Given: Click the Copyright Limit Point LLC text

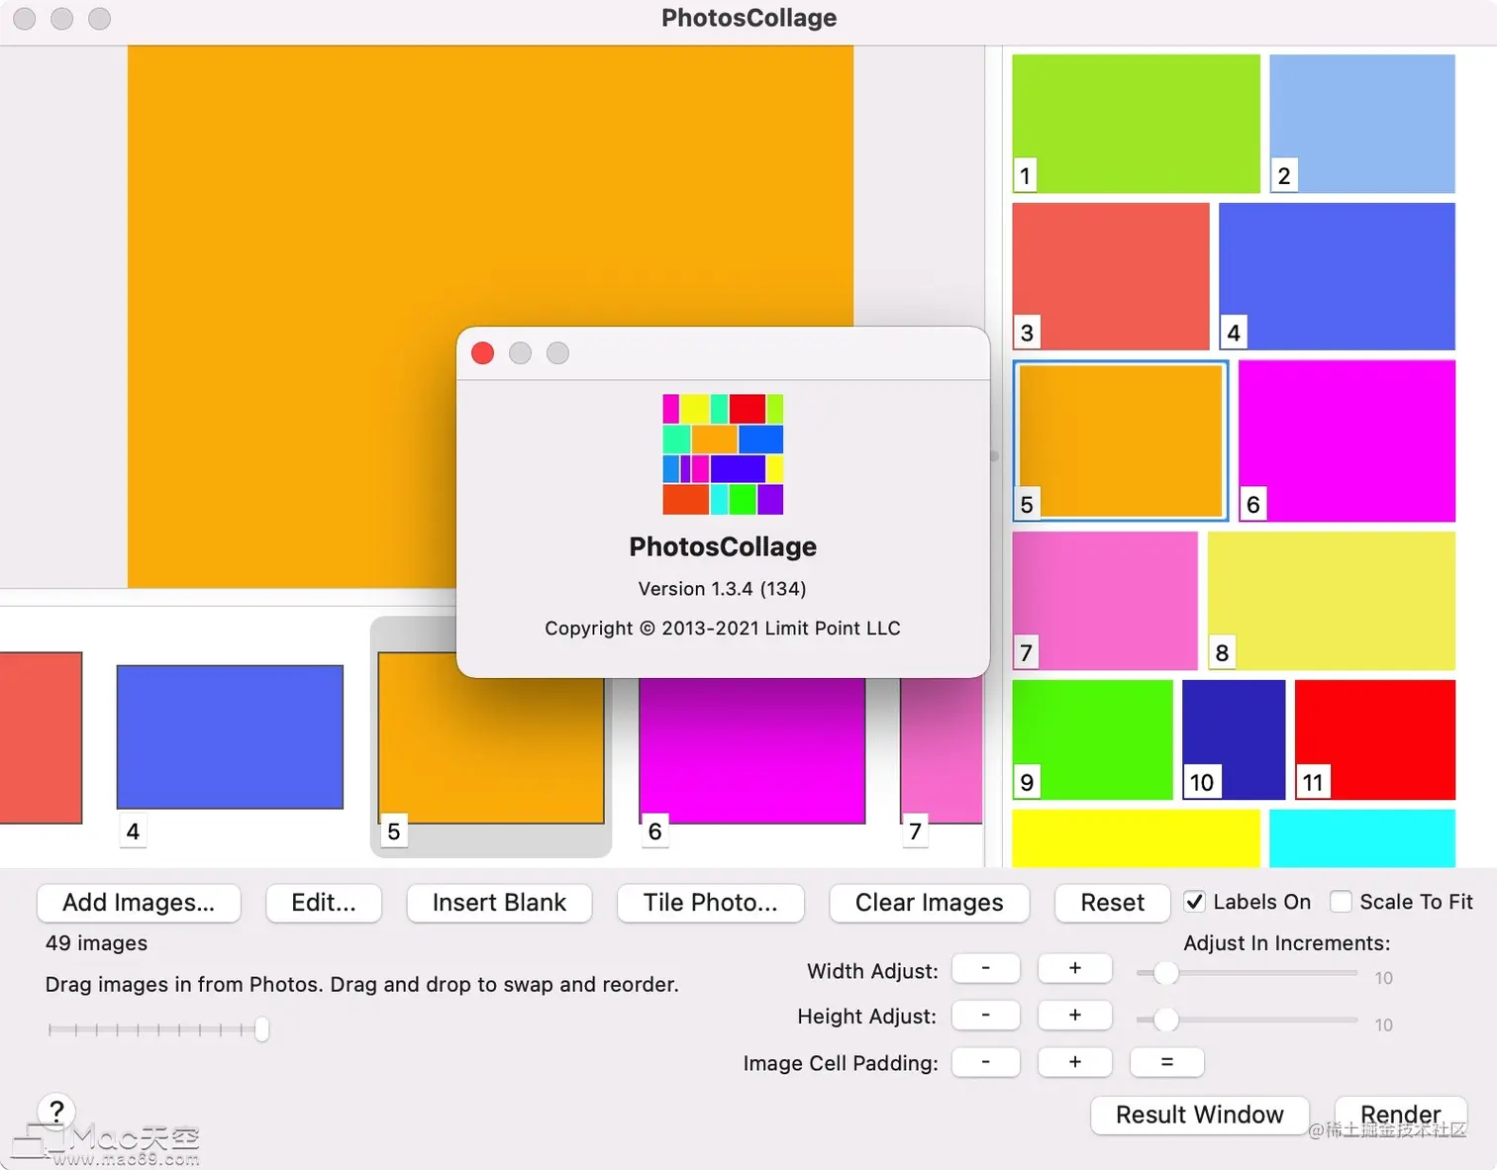Looking at the screenshot, I should (723, 629).
